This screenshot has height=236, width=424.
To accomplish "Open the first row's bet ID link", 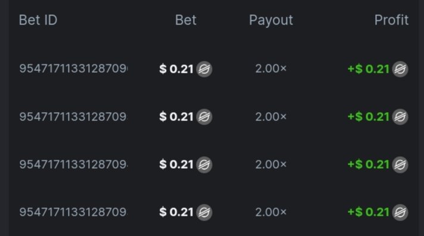I will click(x=74, y=69).
